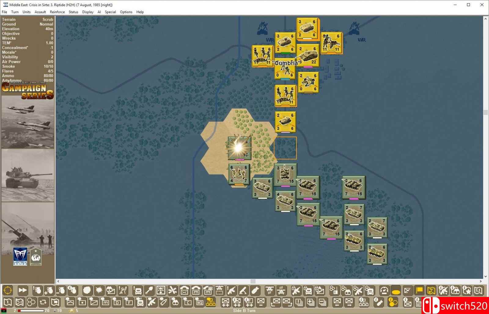Open the Assault menu
Screen dimensions: 489x314
tap(40, 12)
